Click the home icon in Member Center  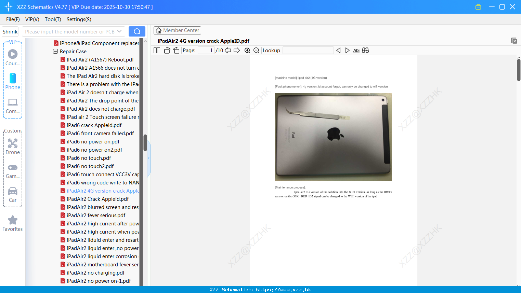coord(159,30)
